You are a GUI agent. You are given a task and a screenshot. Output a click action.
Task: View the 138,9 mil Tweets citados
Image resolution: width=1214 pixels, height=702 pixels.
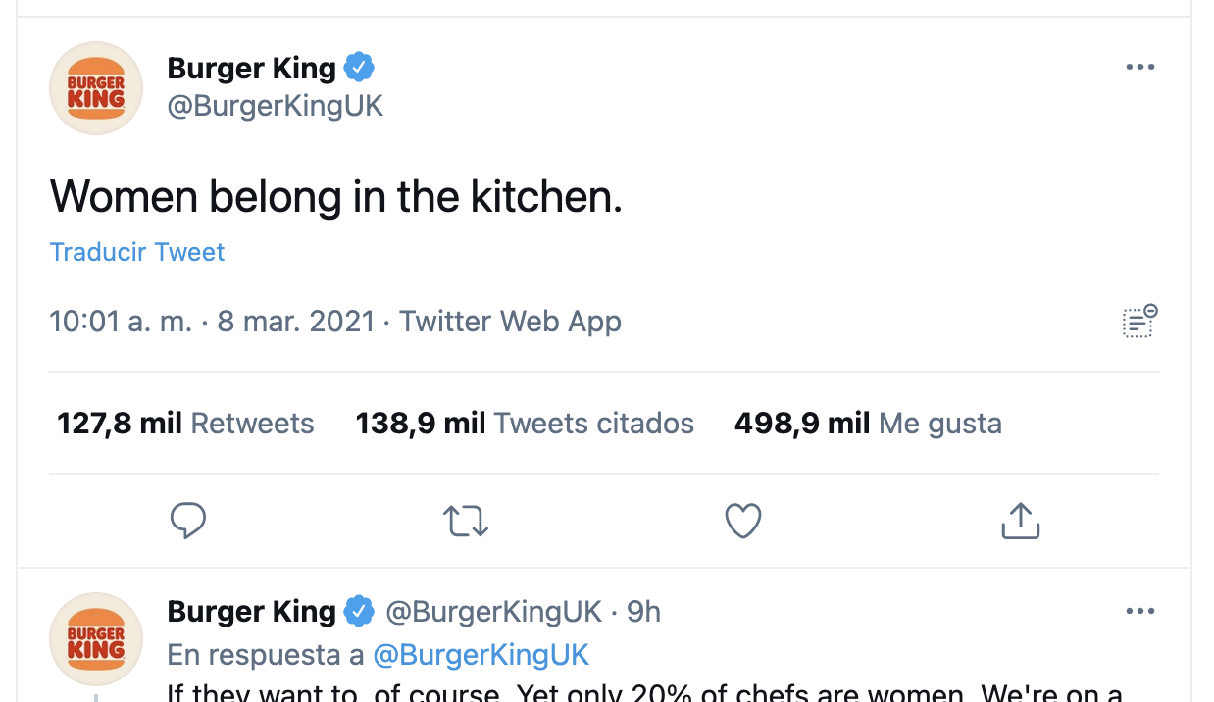point(525,424)
